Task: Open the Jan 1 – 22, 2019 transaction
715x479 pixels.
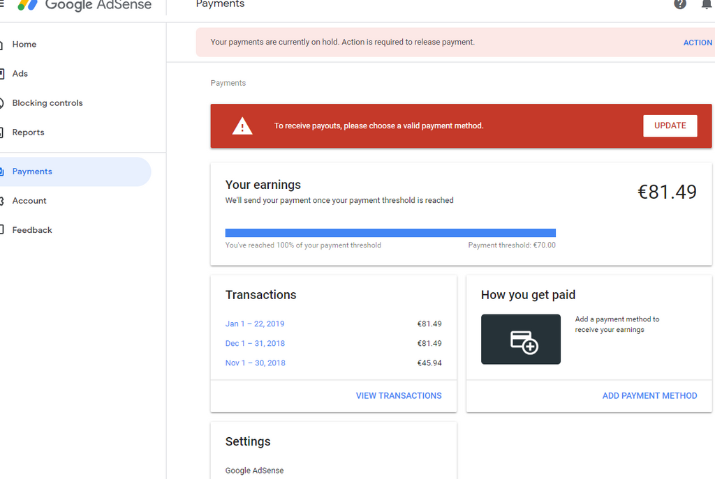Action: pyautogui.click(x=255, y=324)
